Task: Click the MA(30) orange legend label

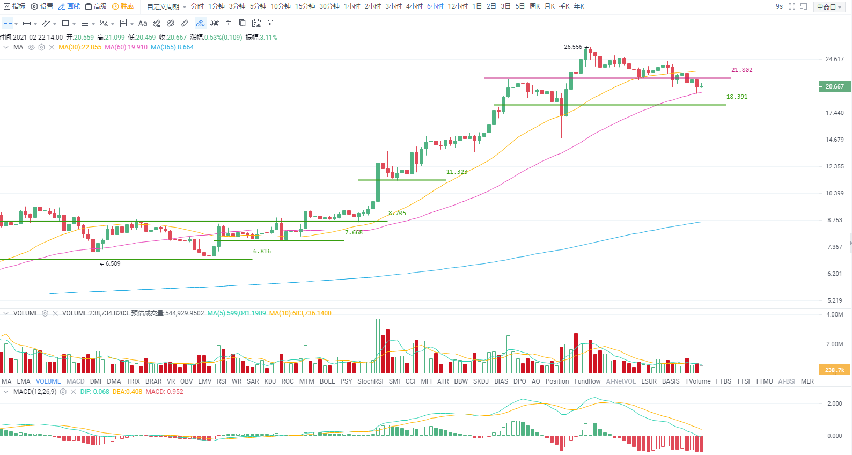Action: pyautogui.click(x=80, y=47)
